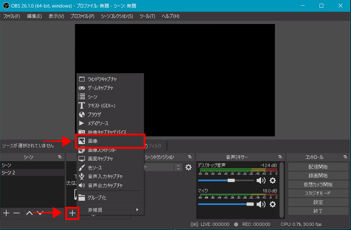This screenshot has width=351, height=230.
Task: Undock the コントロール panel
Action: tap(345, 157)
